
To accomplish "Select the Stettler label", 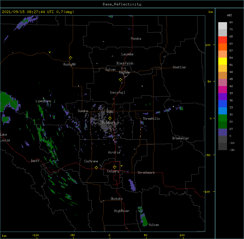I will click(179, 67).
